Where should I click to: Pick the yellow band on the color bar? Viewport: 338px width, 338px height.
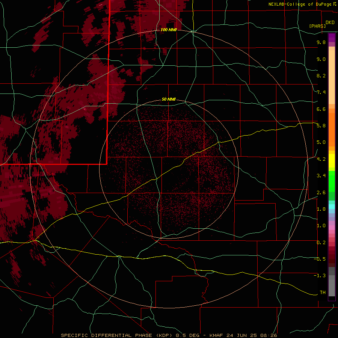[x=332, y=161]
